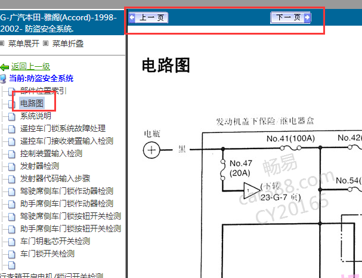Collapse all menus via 菜单折叠
Viewport: 362px width, 278px height.
68,44
